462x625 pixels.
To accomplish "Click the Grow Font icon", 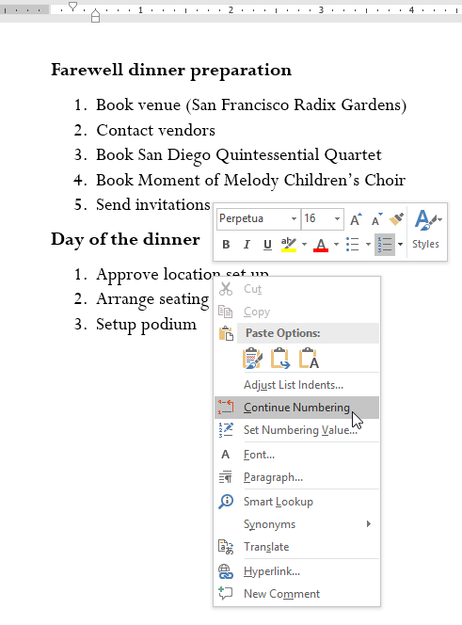I will pos(356,219).
